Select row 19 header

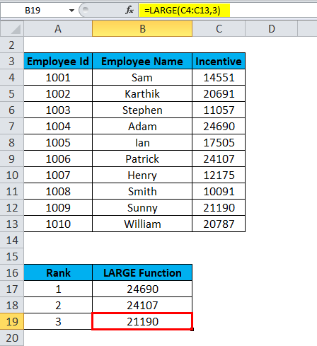pos(12,321)
